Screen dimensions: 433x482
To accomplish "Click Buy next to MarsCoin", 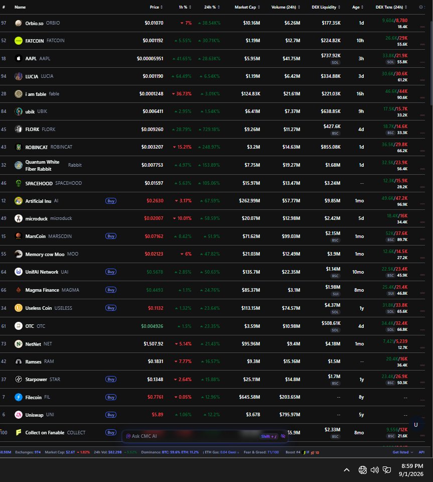I will pos(111,236).
